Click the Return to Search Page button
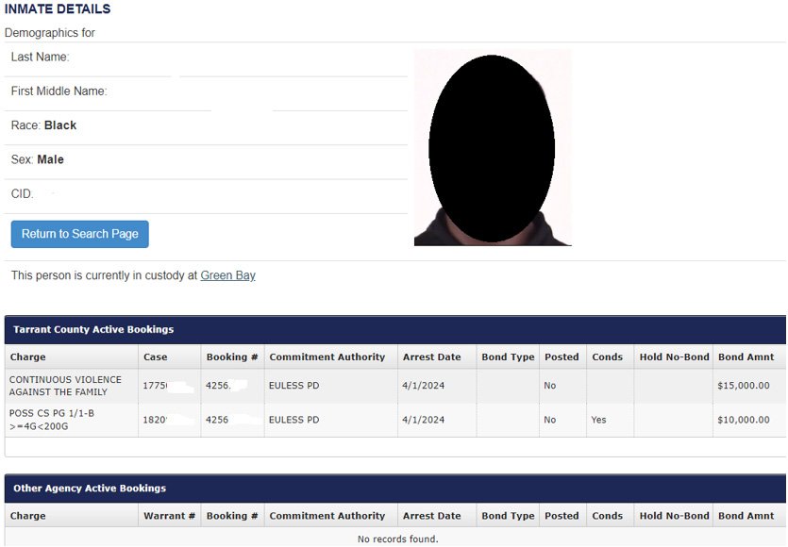 (x=79, y=234)
